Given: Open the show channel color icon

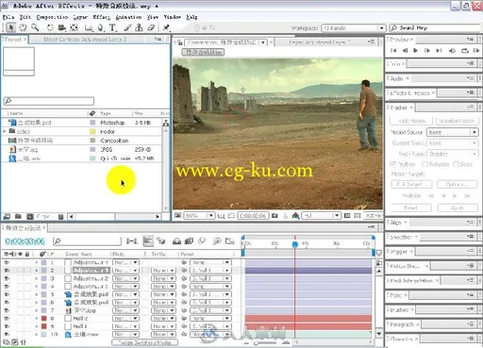Looking at the screenshot, I should coord(295,216).
